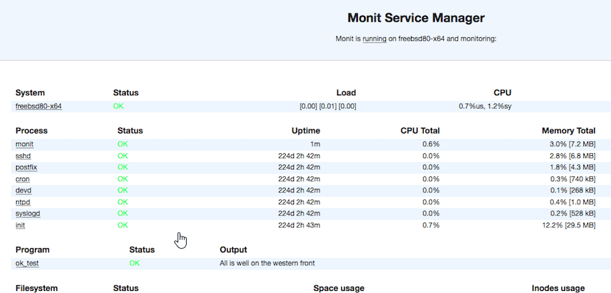Select the sshd process link
611x293 pixels.
pos(23,156)
